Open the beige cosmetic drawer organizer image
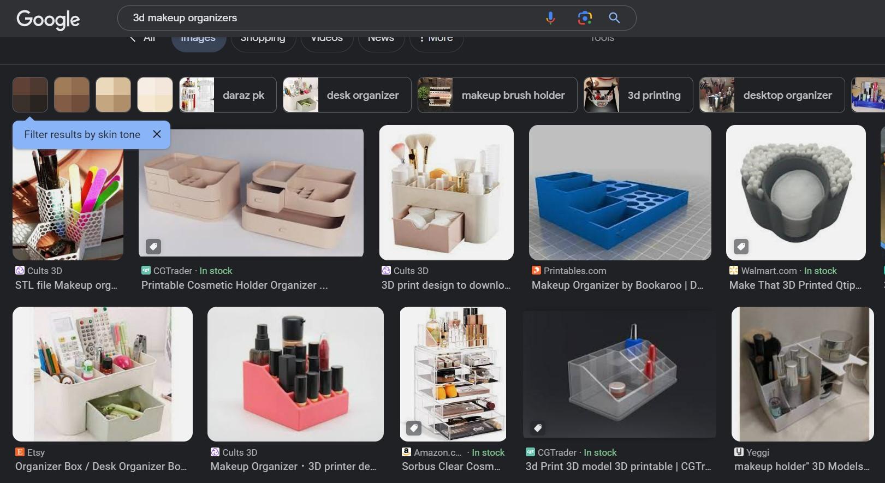 click(251, 193)
